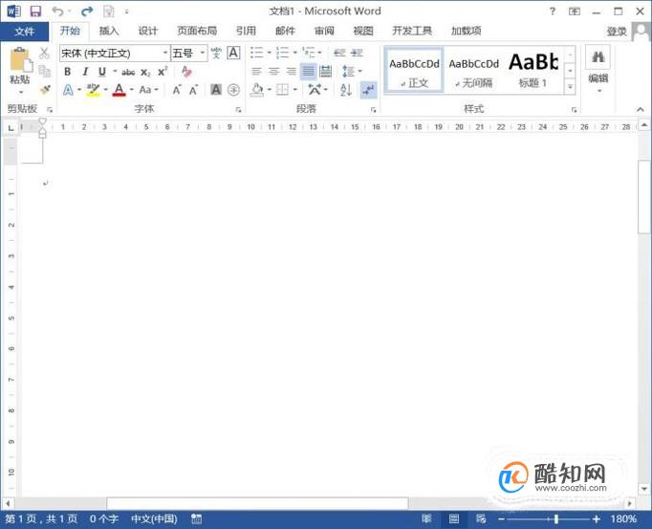This screenshot has height=529, width=652.
Task: Insert enclosed character
Action: (x=233, y=90)
